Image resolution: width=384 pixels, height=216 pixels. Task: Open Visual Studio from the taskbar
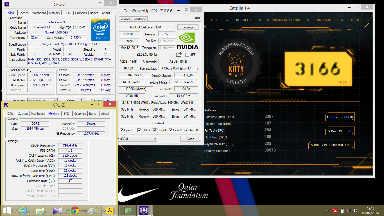click(57, 210)
